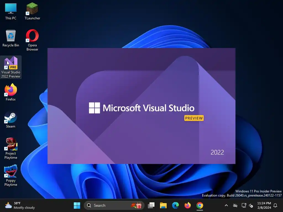Select the Recycle Bin icon
283x212 pixels.
coord(11,38)
